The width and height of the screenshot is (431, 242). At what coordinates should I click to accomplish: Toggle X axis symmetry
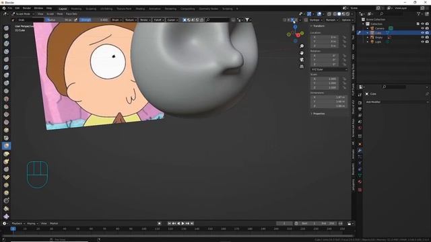coord(288,20)
